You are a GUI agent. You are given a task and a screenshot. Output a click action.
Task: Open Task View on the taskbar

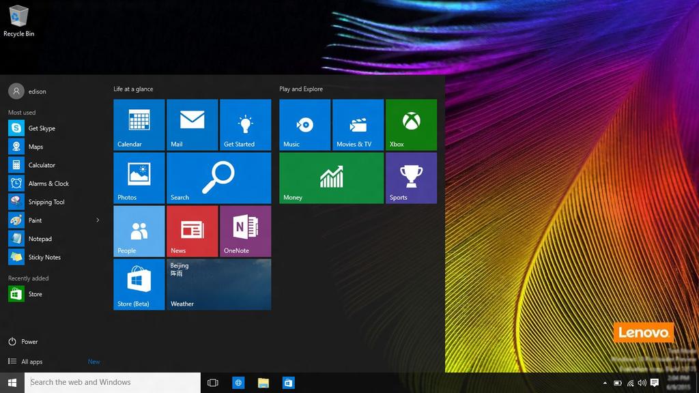[213, 383]
